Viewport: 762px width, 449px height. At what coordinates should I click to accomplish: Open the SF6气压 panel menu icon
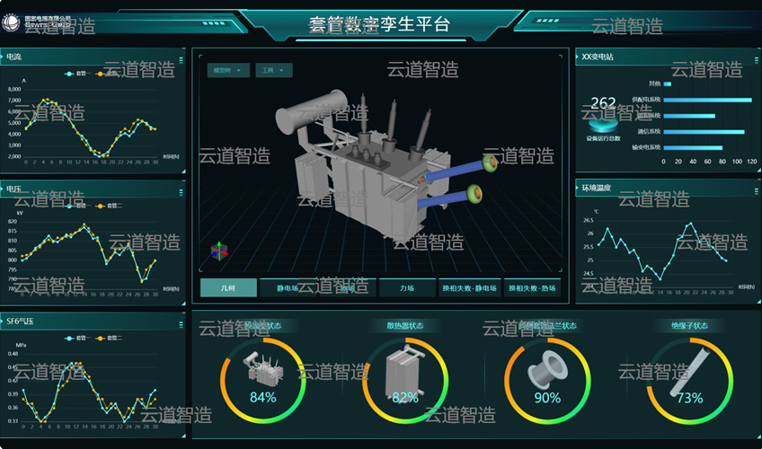[181, 325]
